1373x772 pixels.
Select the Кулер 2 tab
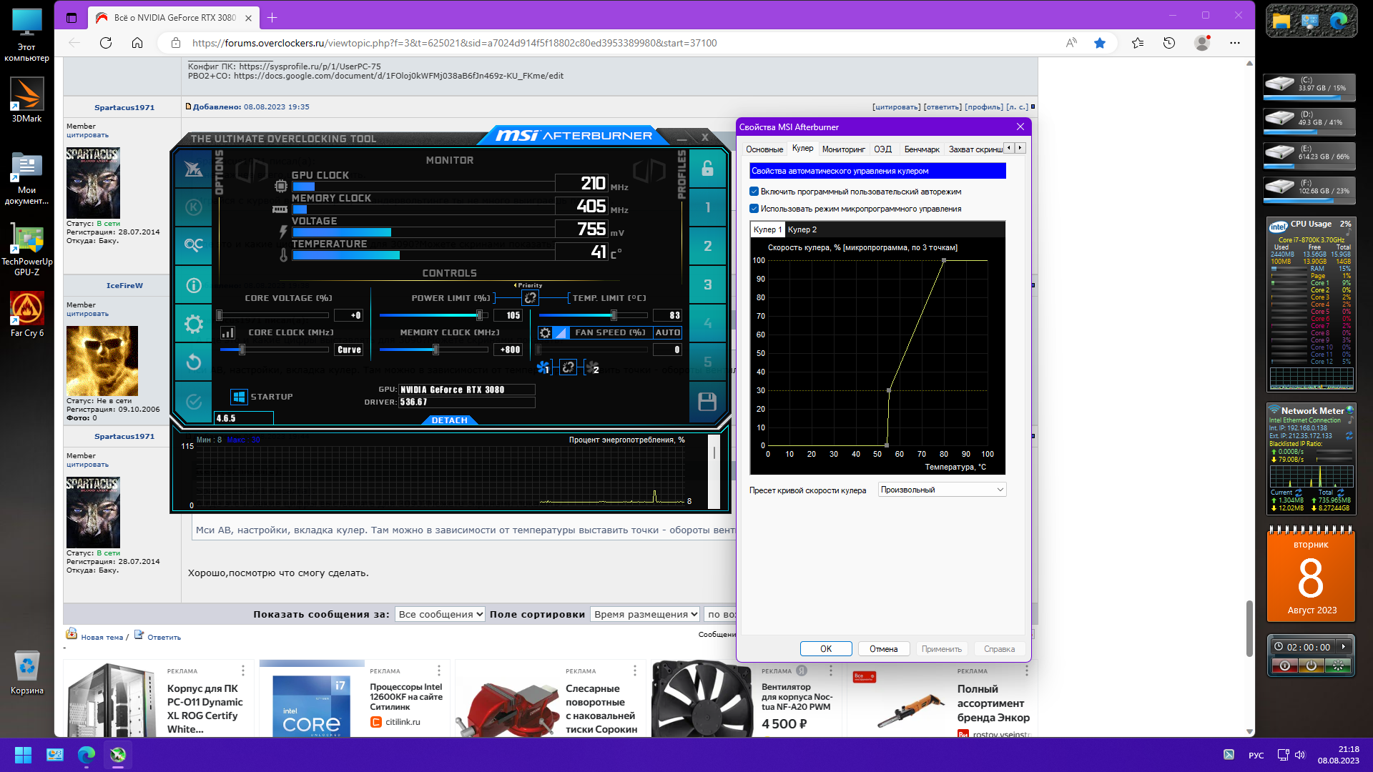[802, 229]
